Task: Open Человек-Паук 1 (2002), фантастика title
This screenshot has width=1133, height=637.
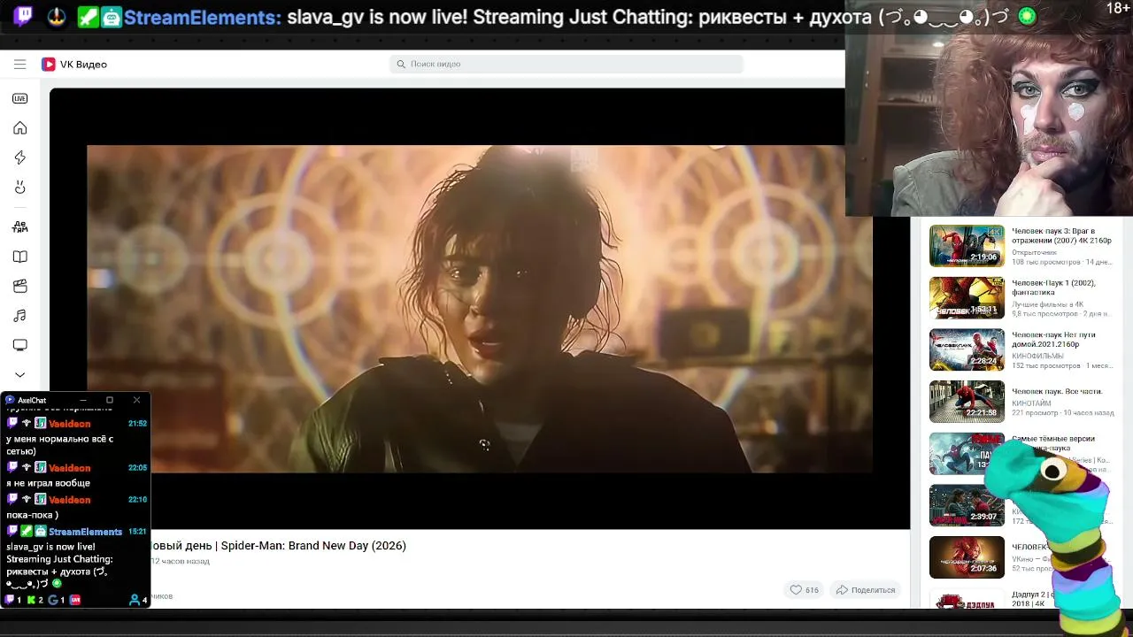Action: pyautogui.click(x=1053, y=288)
